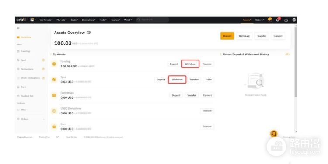Expand the Buy Crypto dropdown
The height and width of the screenshot is (164, 328).
[x=46, y=20]
